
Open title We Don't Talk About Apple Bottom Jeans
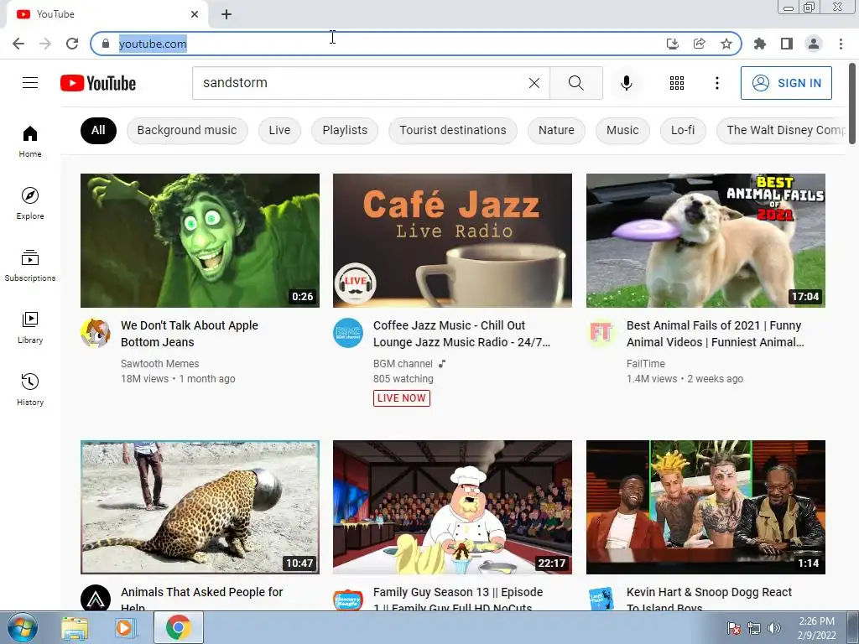[x=190, y=334]
